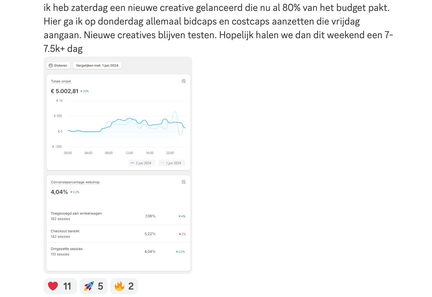Toggle the 1 jun 2024 legend series
The width and height of the screenshot is (432, 297).
point(171,163)
